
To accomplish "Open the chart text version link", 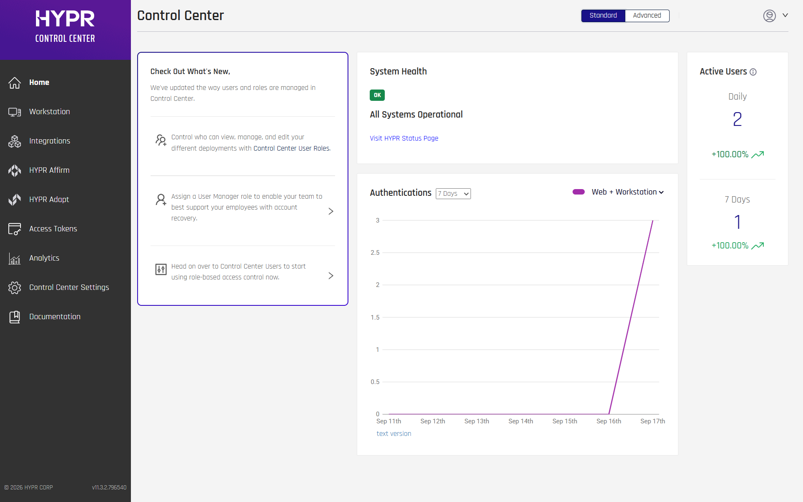I will click(394, 434).
